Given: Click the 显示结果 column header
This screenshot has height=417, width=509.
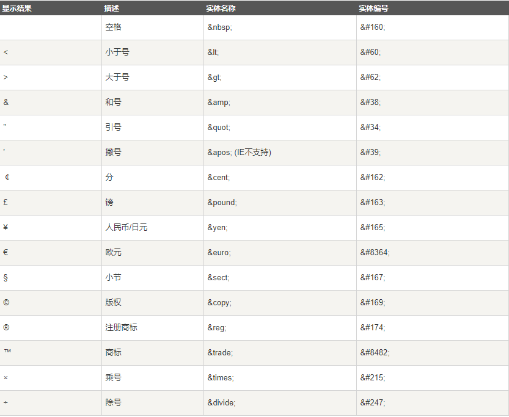Looking at the screenshot, I should coord(17,9).
